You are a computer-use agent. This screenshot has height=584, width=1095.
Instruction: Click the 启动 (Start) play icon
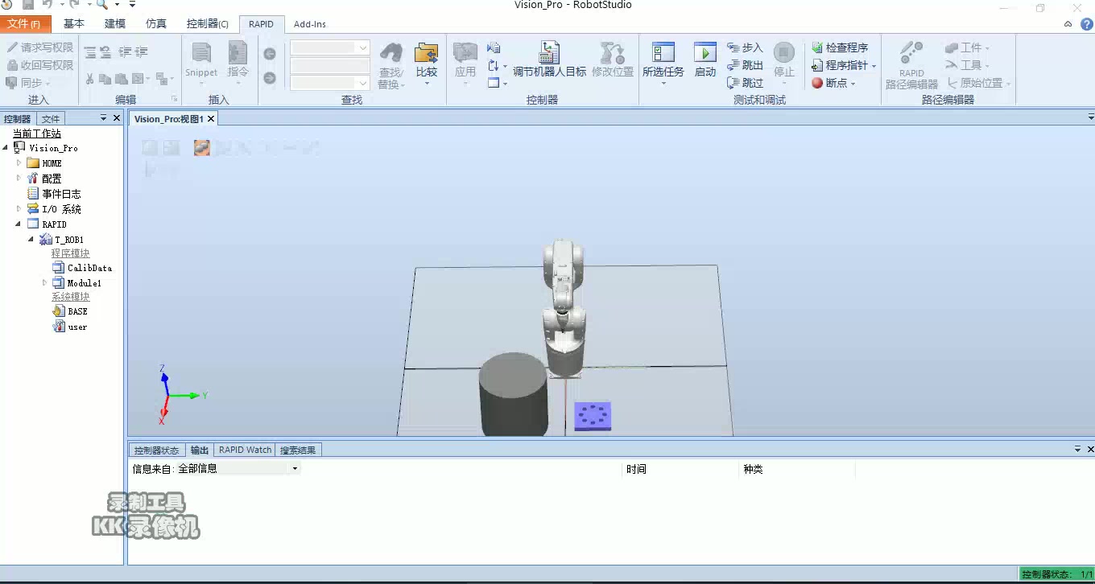[x=705, y=54]
